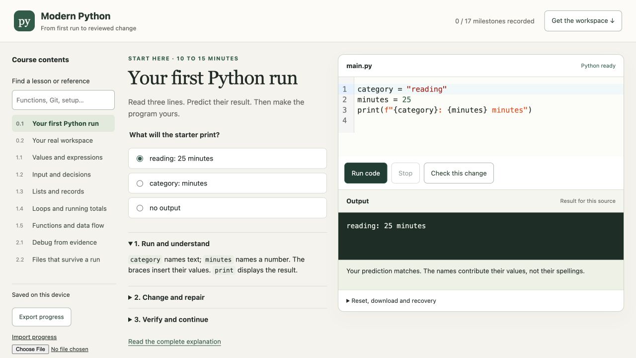Click 'Saved on this device' text
The image size is (636, 358).
coord(41,295)
